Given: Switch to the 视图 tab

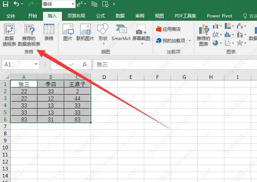Looking at the screenshot, I should pyautogui.click(x=159, y=16).
